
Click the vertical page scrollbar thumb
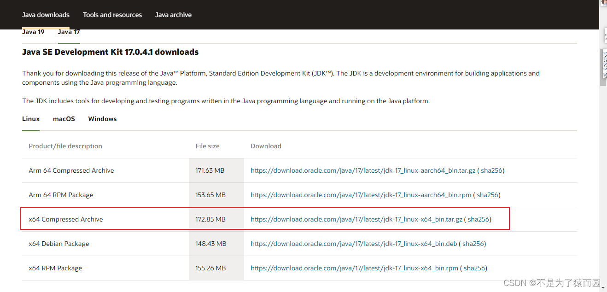coord(603,68)
